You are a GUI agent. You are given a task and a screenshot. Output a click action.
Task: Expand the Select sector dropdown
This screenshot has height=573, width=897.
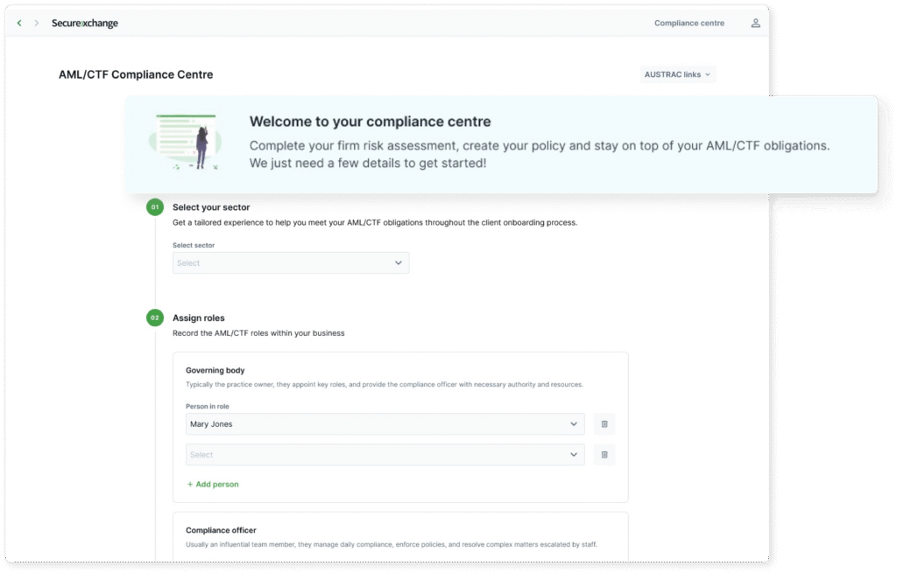(291, 263)
